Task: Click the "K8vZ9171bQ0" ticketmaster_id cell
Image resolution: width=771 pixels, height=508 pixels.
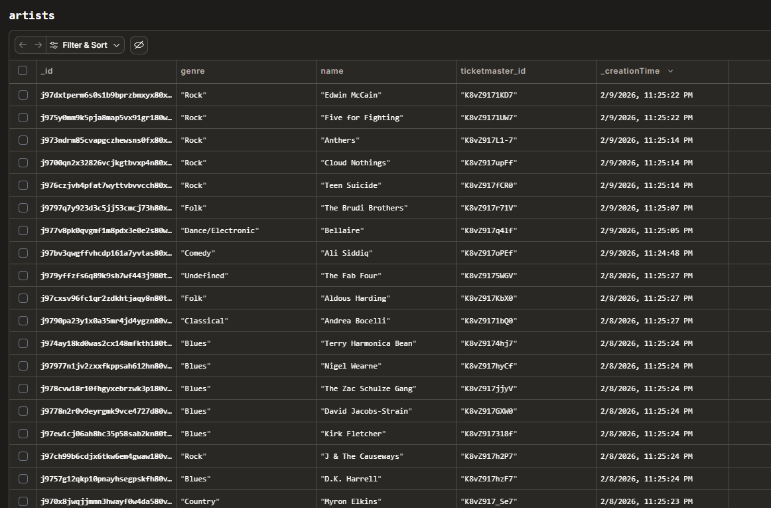Action: pos(526,321)
